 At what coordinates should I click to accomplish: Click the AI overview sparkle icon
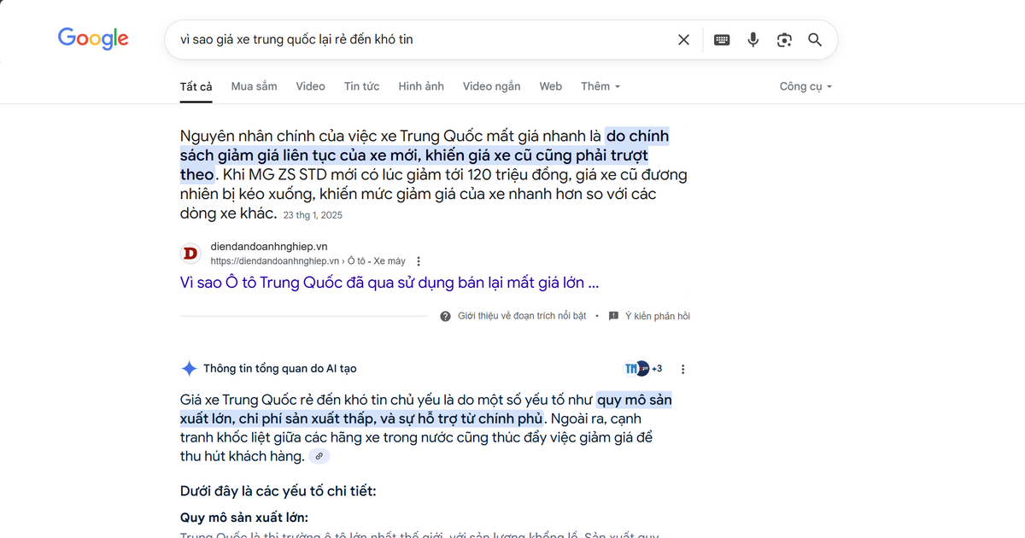189,368
